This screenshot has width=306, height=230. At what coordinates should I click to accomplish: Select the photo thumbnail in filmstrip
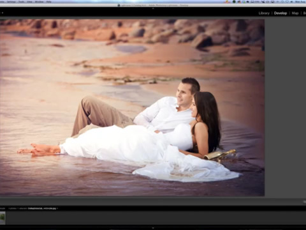[3, 217]
